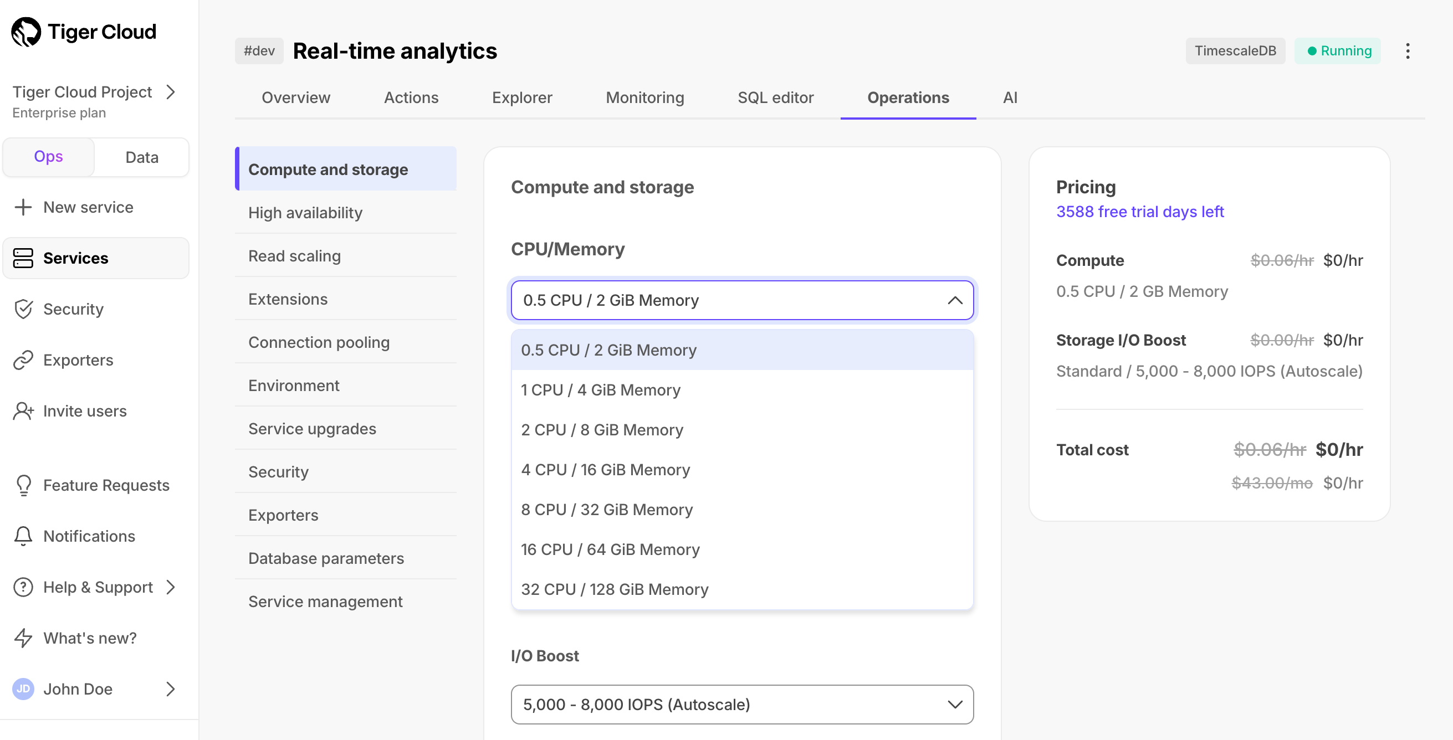
Task: Select Service upgrades in operations menu
Action: pos(346,429)
